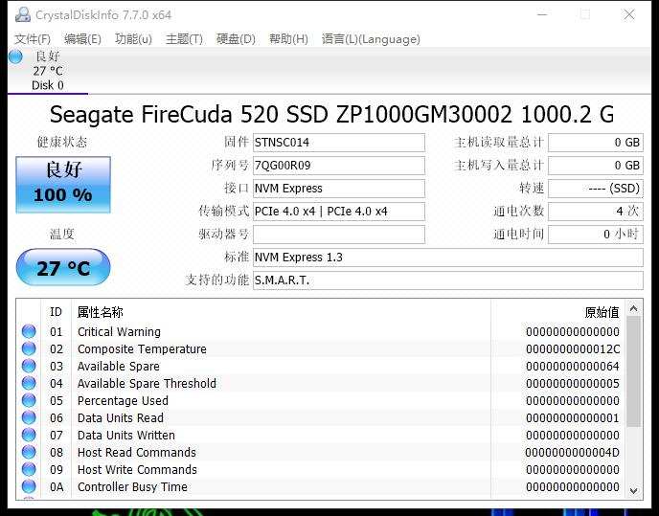Select the Host Read Commands attribute name
Image resolution: width=659 pixels, height=516 pixels.
(137, 453)
